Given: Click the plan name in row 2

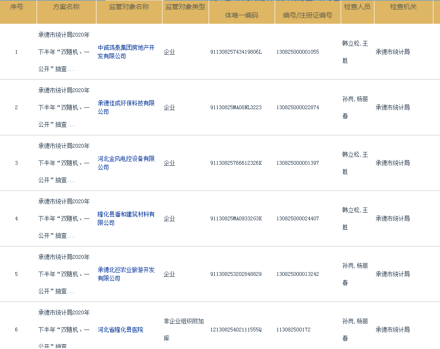Looking at the screenshot, I should click(x=64, y=107).
